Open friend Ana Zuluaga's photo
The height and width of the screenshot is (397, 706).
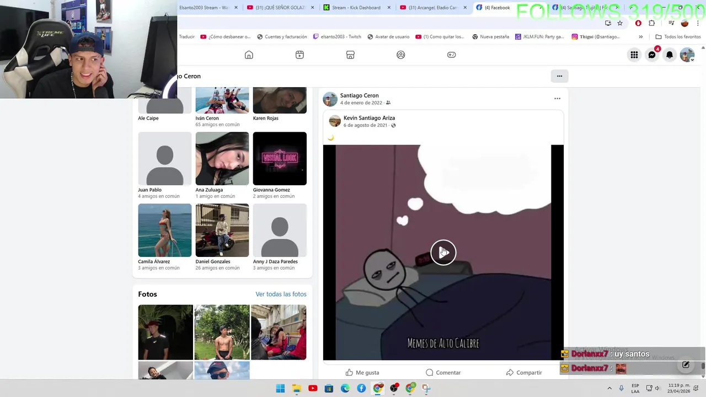pyautogui.click(x=222, y=158)
